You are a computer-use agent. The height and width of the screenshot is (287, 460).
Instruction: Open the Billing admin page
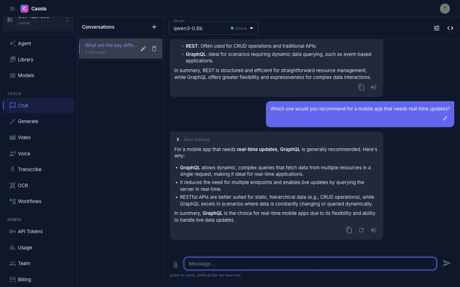coord(24,279)
